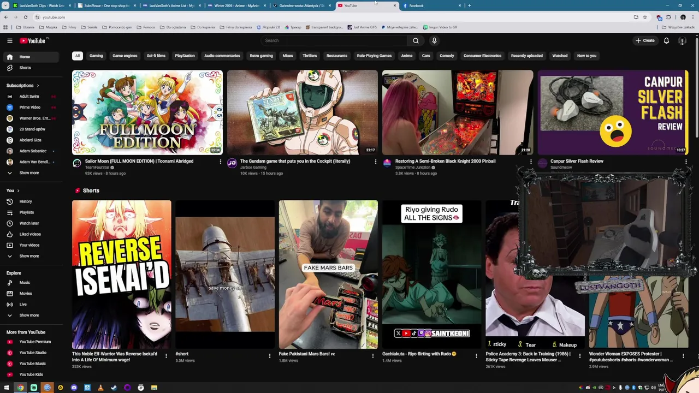Open a new browser tab
Viewport: 699px width, 393px height.
click(469, 5)
